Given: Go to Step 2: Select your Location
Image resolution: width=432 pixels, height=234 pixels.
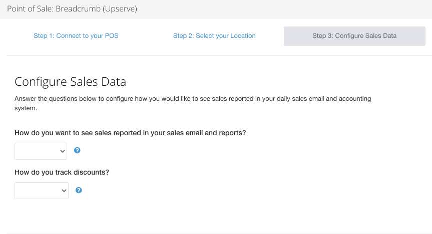Looking at the screenshot, I should (214, 36).
